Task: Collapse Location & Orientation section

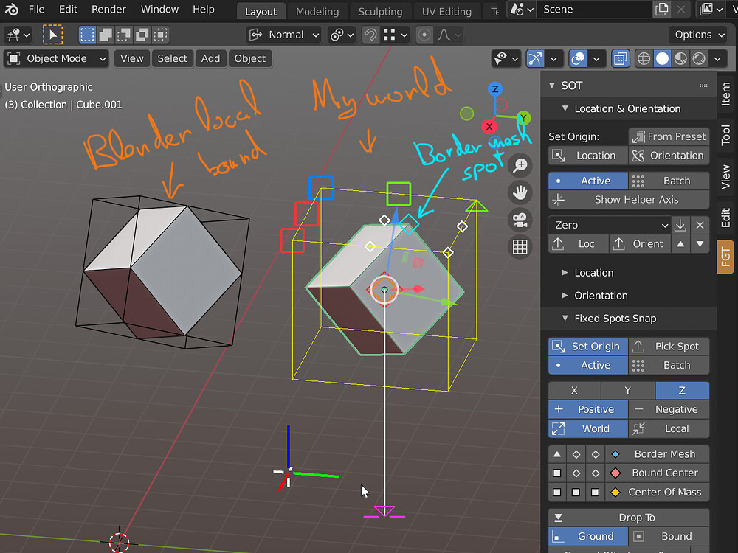Action: pyautogui.click(x=565, y=108)
